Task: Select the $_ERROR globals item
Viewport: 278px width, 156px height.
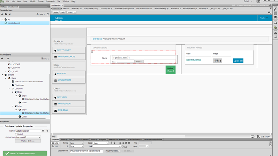Action: (15, 68)
